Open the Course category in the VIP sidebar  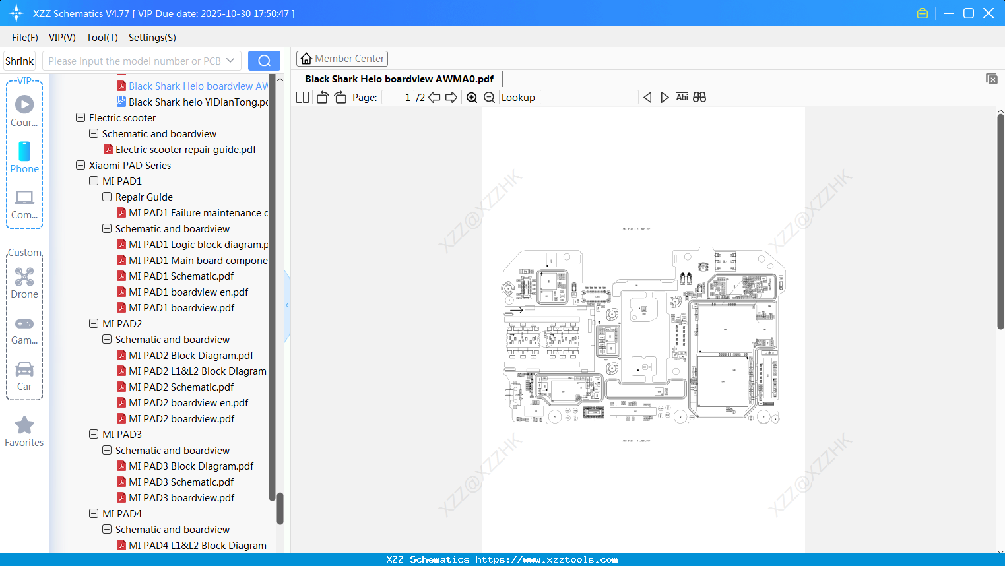(24, 111)
